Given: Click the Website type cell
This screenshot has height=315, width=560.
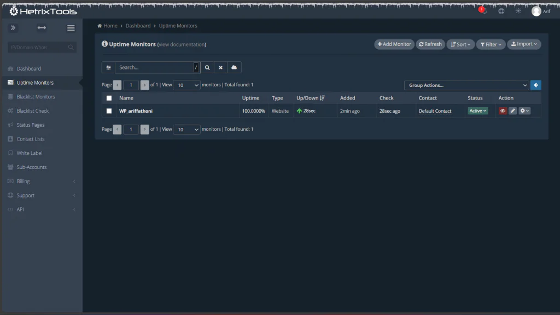Looking at the screenshot, I should tap(280, 111).
